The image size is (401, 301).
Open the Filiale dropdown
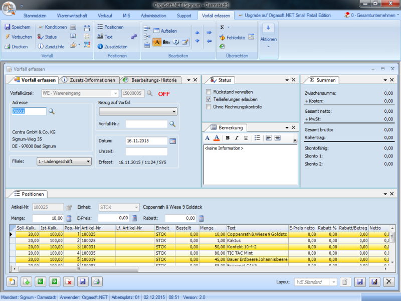88,162
